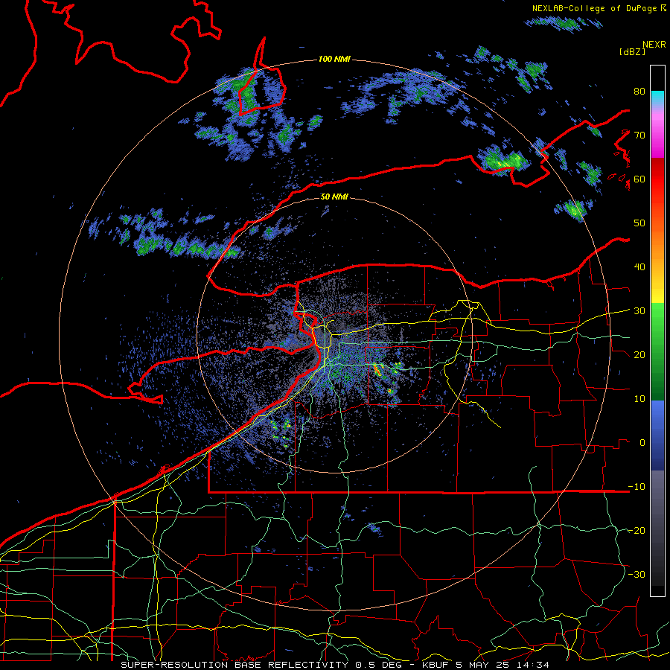Click the 60 value on the dBZ scale

pyautogui.click(x=639, y=179)
